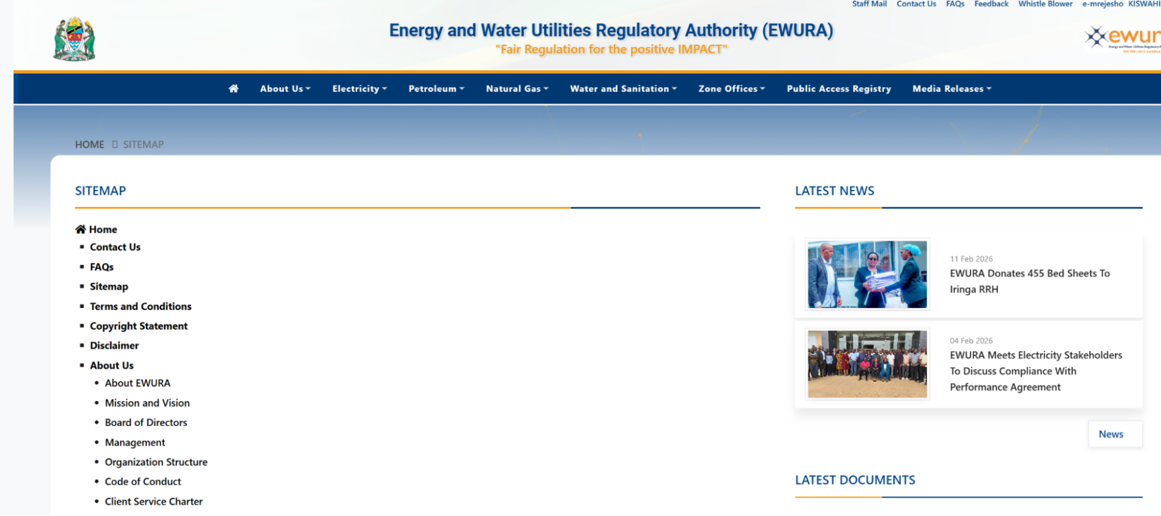Screen dimensions: 1161x516
Task: Click the home icon in navigation bar
Action: point(233,89)
